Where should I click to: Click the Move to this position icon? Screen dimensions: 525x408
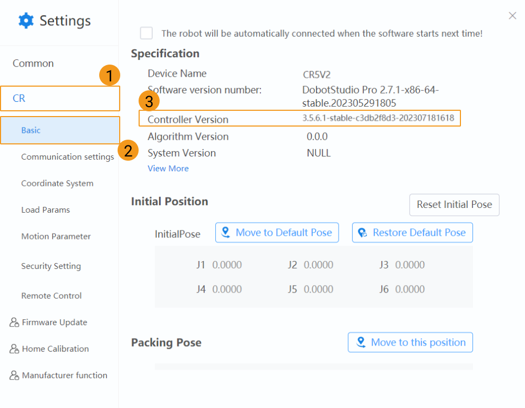[x=361, y=342]
